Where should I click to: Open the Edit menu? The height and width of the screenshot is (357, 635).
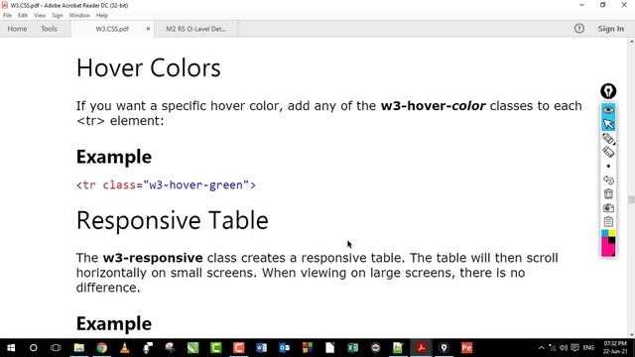pyautogui.click(x=23, y=16)
